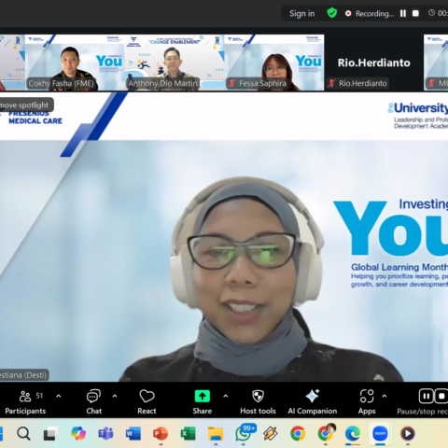448x448 pixels.
Task: Click the meeting timer clock
Action: click(431, 13)
